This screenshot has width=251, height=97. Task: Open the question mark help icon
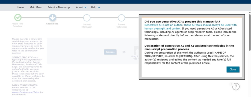236,87
